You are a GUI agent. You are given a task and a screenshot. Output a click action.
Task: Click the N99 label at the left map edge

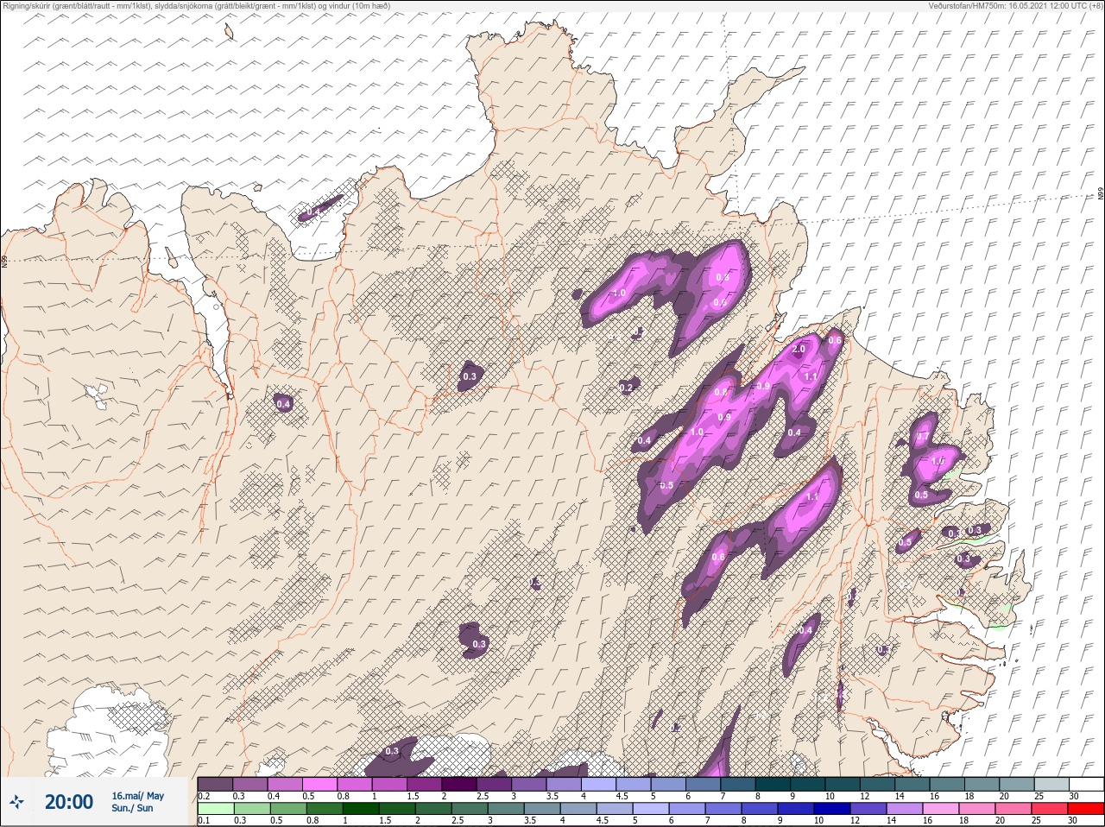point(4,261)
